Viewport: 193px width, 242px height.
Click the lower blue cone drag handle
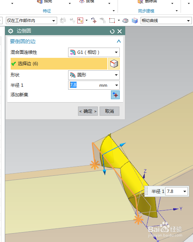point(104,172)
